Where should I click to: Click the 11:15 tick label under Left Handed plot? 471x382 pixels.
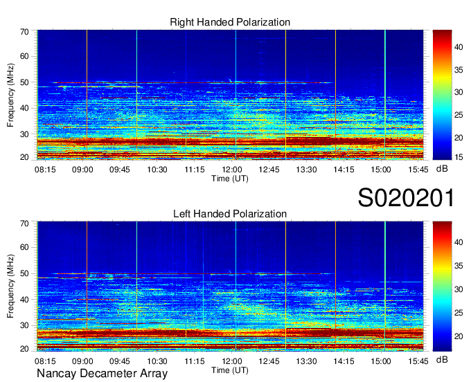pyautogui.click(x=195, y=361)
